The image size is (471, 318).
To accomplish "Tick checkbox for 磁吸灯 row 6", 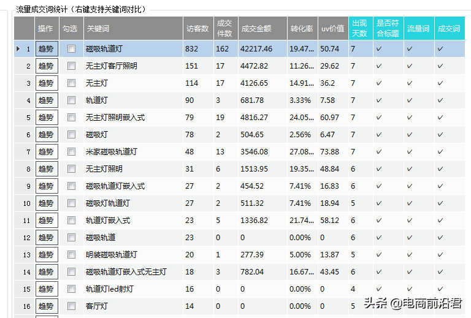I will (x=72, y=134).
